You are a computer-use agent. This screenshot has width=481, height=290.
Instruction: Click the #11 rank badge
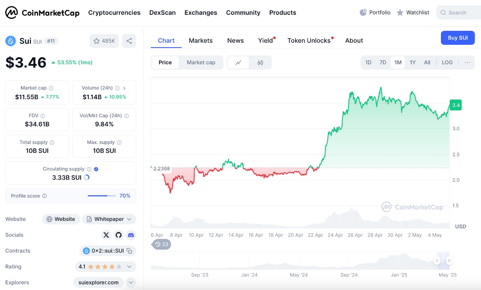[x=51, y=41]
